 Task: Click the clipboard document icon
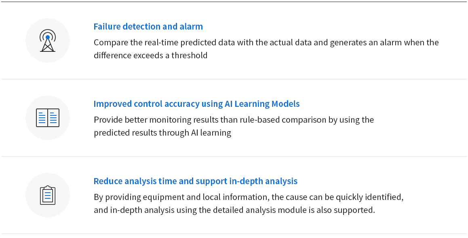(48, 195)
